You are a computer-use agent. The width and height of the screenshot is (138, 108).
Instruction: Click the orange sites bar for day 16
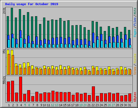(70, 71)
